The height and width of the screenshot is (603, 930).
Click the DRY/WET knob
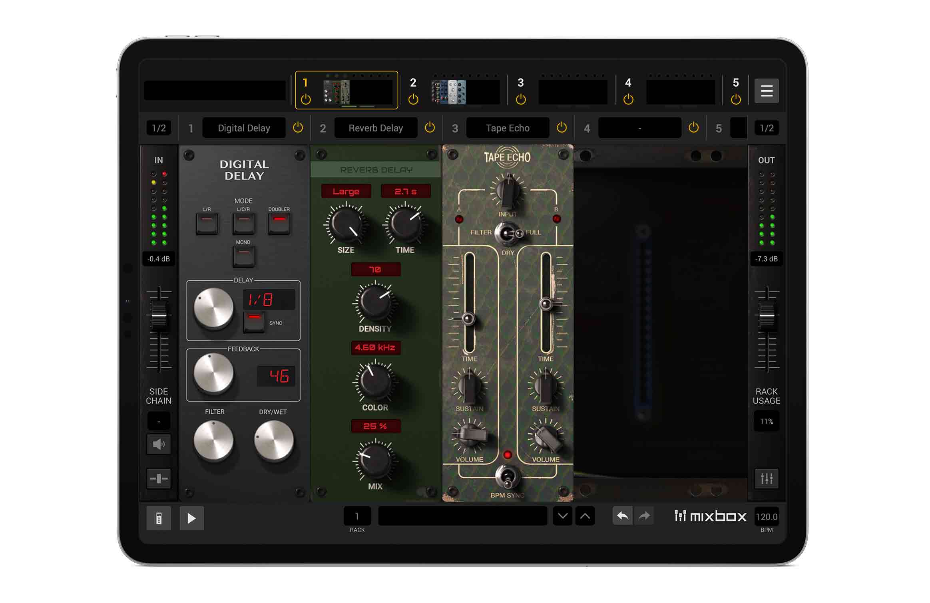click(x=274, y=440)
